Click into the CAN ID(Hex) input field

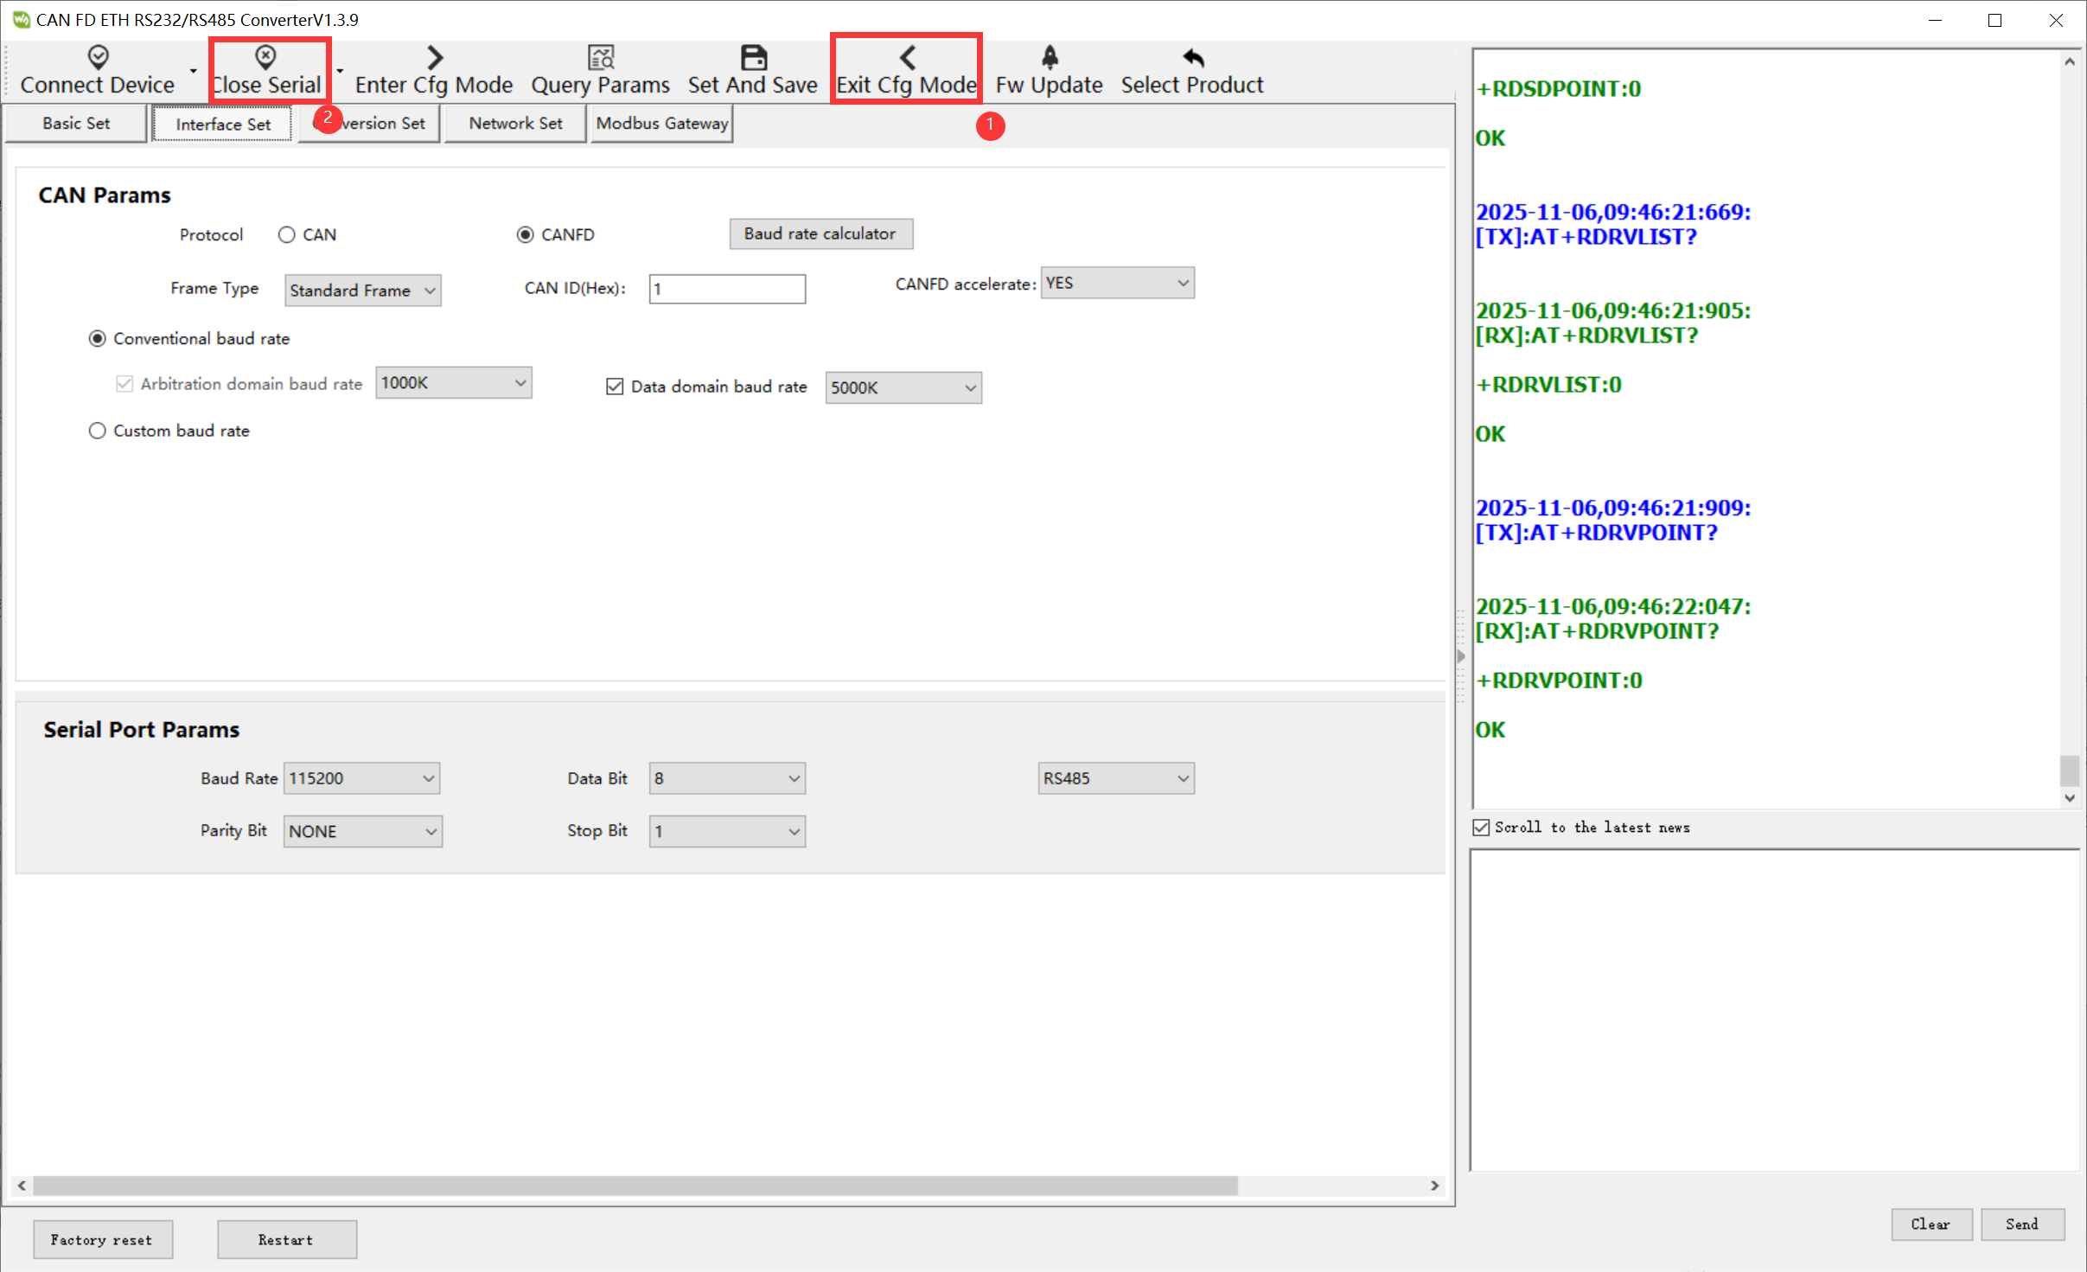(726, 289)
